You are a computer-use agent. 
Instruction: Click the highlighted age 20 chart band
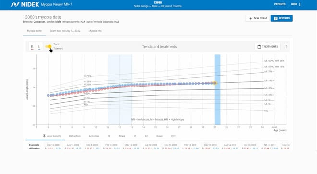click(218, 89)
